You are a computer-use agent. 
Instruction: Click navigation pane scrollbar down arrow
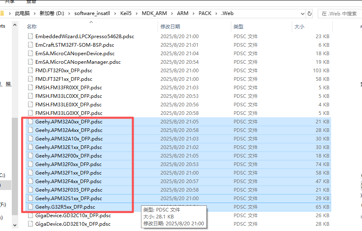coord(15,225)
